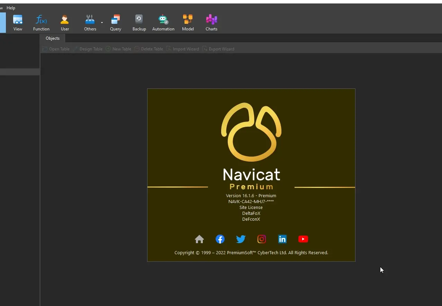The height and width of the screenshot is (306, 442).
Task: Click the PremiumSoft copyright notice
Action: [x=251, y=252]
